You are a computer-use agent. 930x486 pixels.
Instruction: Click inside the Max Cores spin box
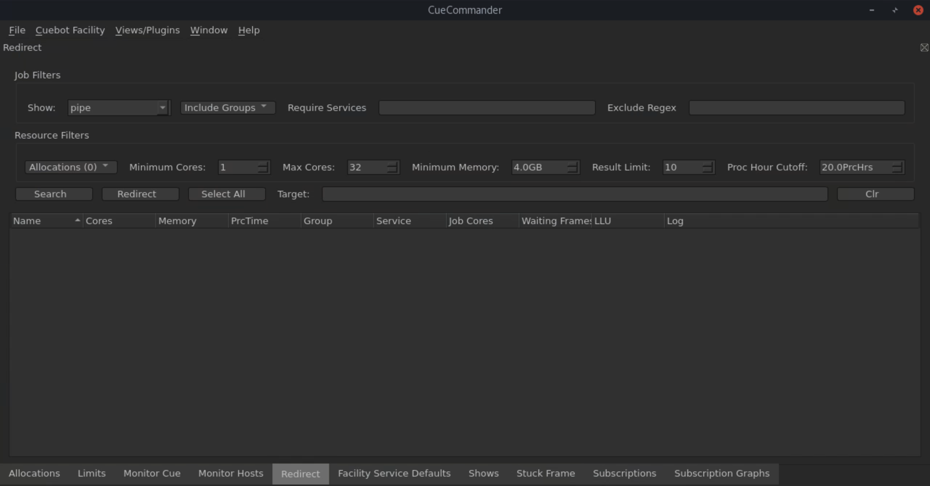373,167
